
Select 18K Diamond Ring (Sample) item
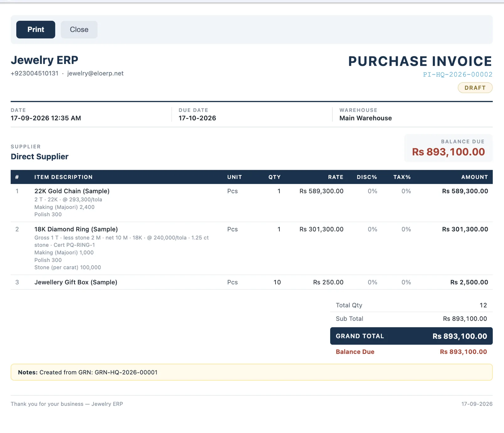pyautogui.click(x=76, y=229)
